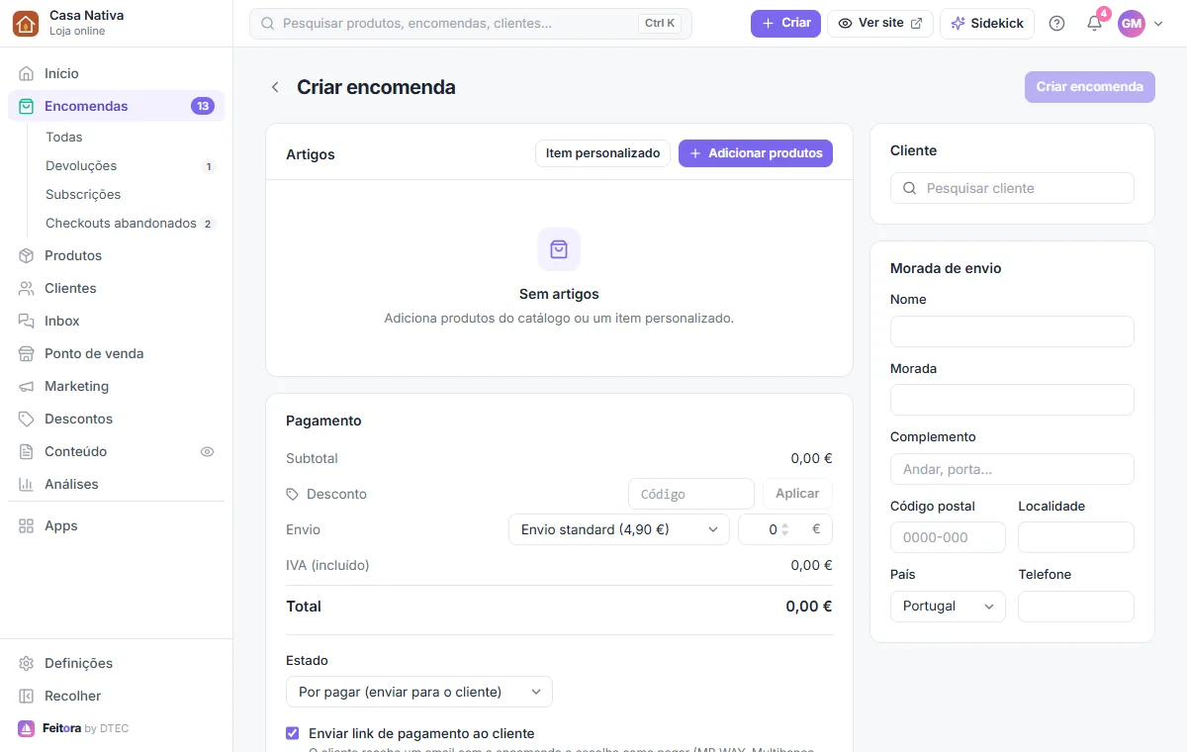Image resolution: width=1187 pixels, height=752 pixels.
Task: Open Definições settings
Action: [117, 663]
